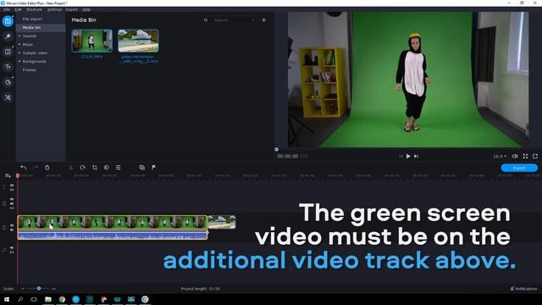Open the File menu
The image size is (542, 305).
pyautogui.click(x=7, y=9)
